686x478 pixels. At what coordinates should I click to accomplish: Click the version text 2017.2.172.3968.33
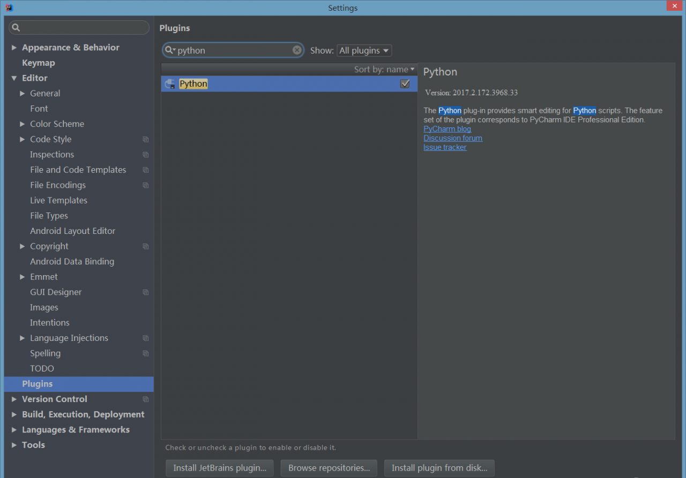point(485,93)
